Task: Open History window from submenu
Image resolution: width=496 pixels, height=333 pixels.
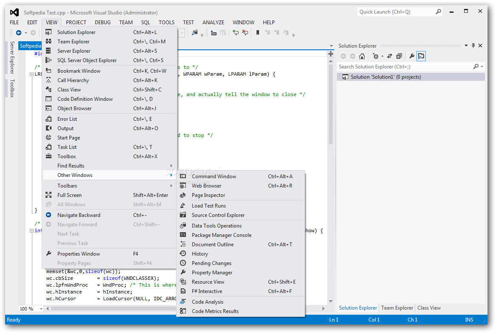Action: coord(240,254)
